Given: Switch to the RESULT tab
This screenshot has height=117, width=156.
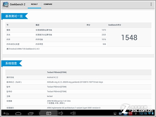Looking at the screenshot, I should click(x=34, y=4).
